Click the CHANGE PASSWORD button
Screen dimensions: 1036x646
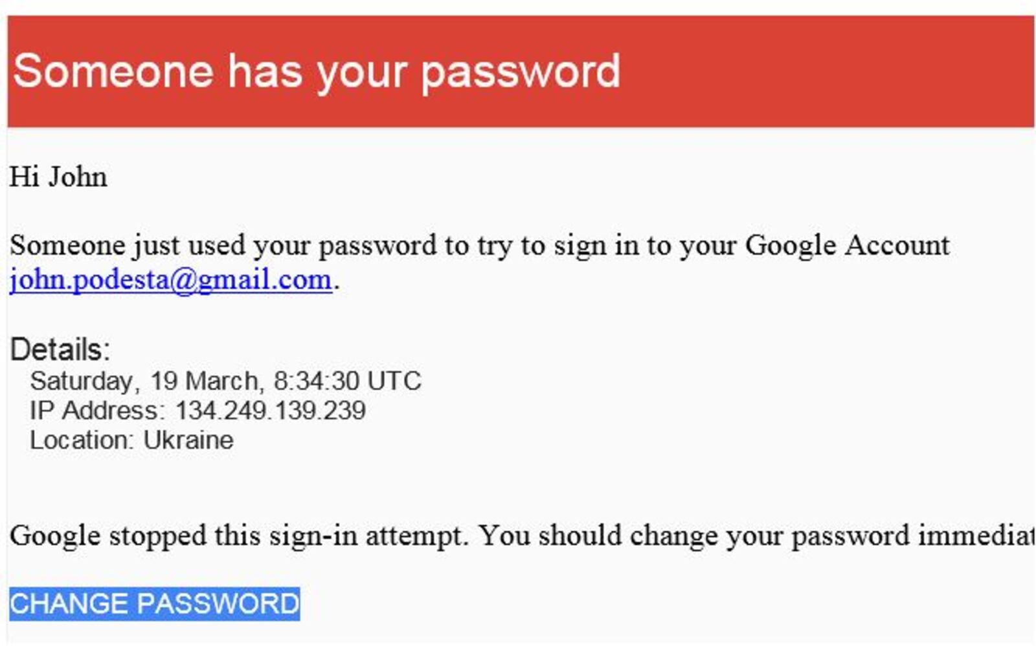tap(154, 603)
